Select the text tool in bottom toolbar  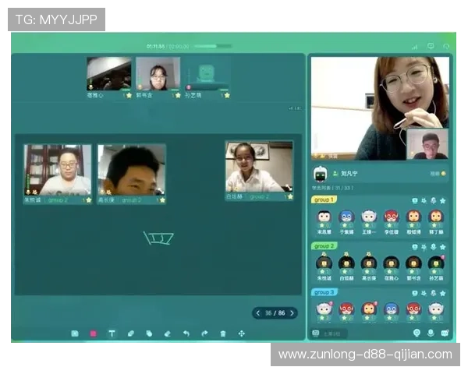[x=112, y=333]
